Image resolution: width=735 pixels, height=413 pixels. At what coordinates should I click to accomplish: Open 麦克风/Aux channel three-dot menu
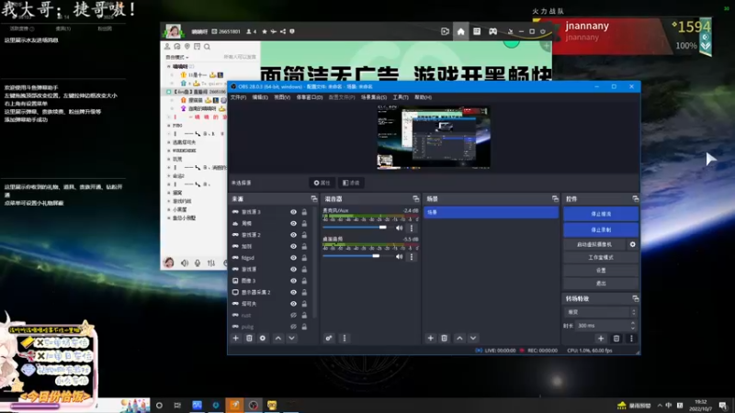click(412, 228)
